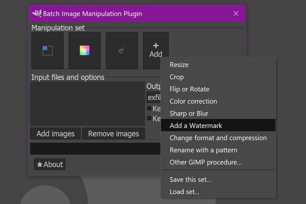Click the Add manipulation plus button

(x=156, y=50)
